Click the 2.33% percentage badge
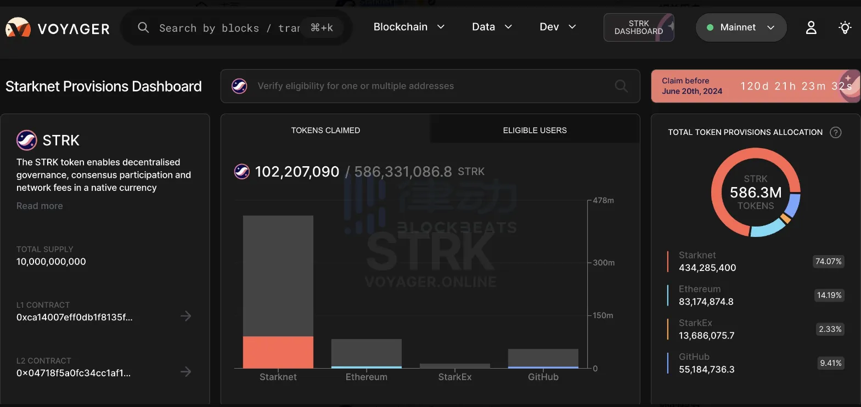 830,330
